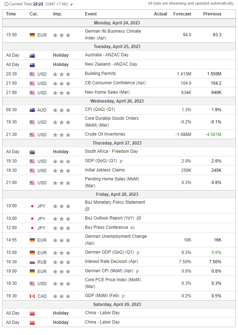This screenshot has width=238, height=335.
Task: Click the Russian flag icon in the RUB row
Action: [32, 262]
